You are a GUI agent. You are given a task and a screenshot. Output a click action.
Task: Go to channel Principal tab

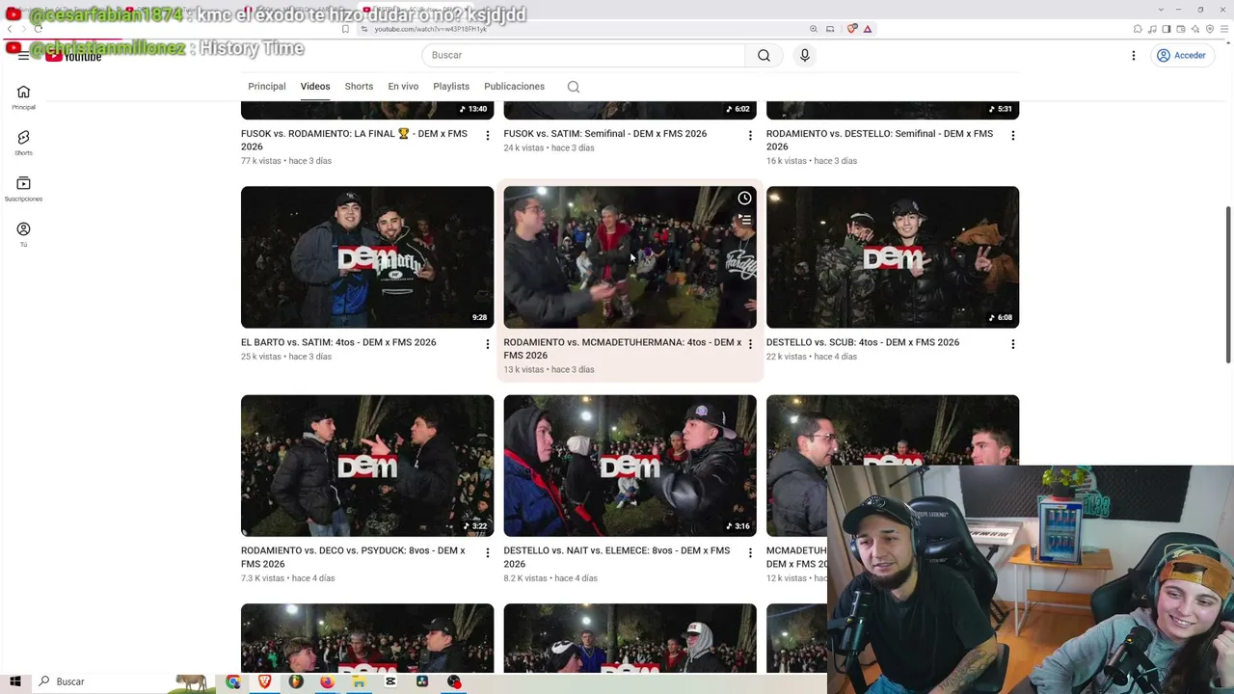tap(267, 87)
